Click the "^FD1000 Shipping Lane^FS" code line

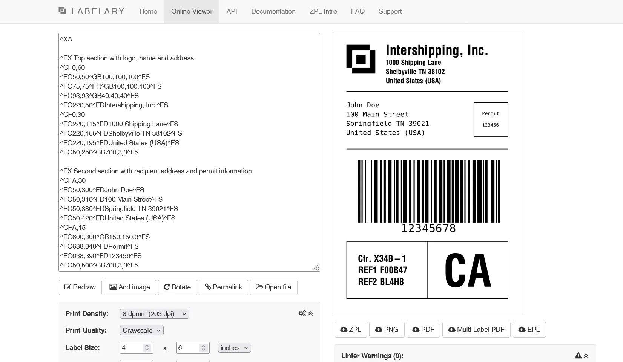click(119, 124)
